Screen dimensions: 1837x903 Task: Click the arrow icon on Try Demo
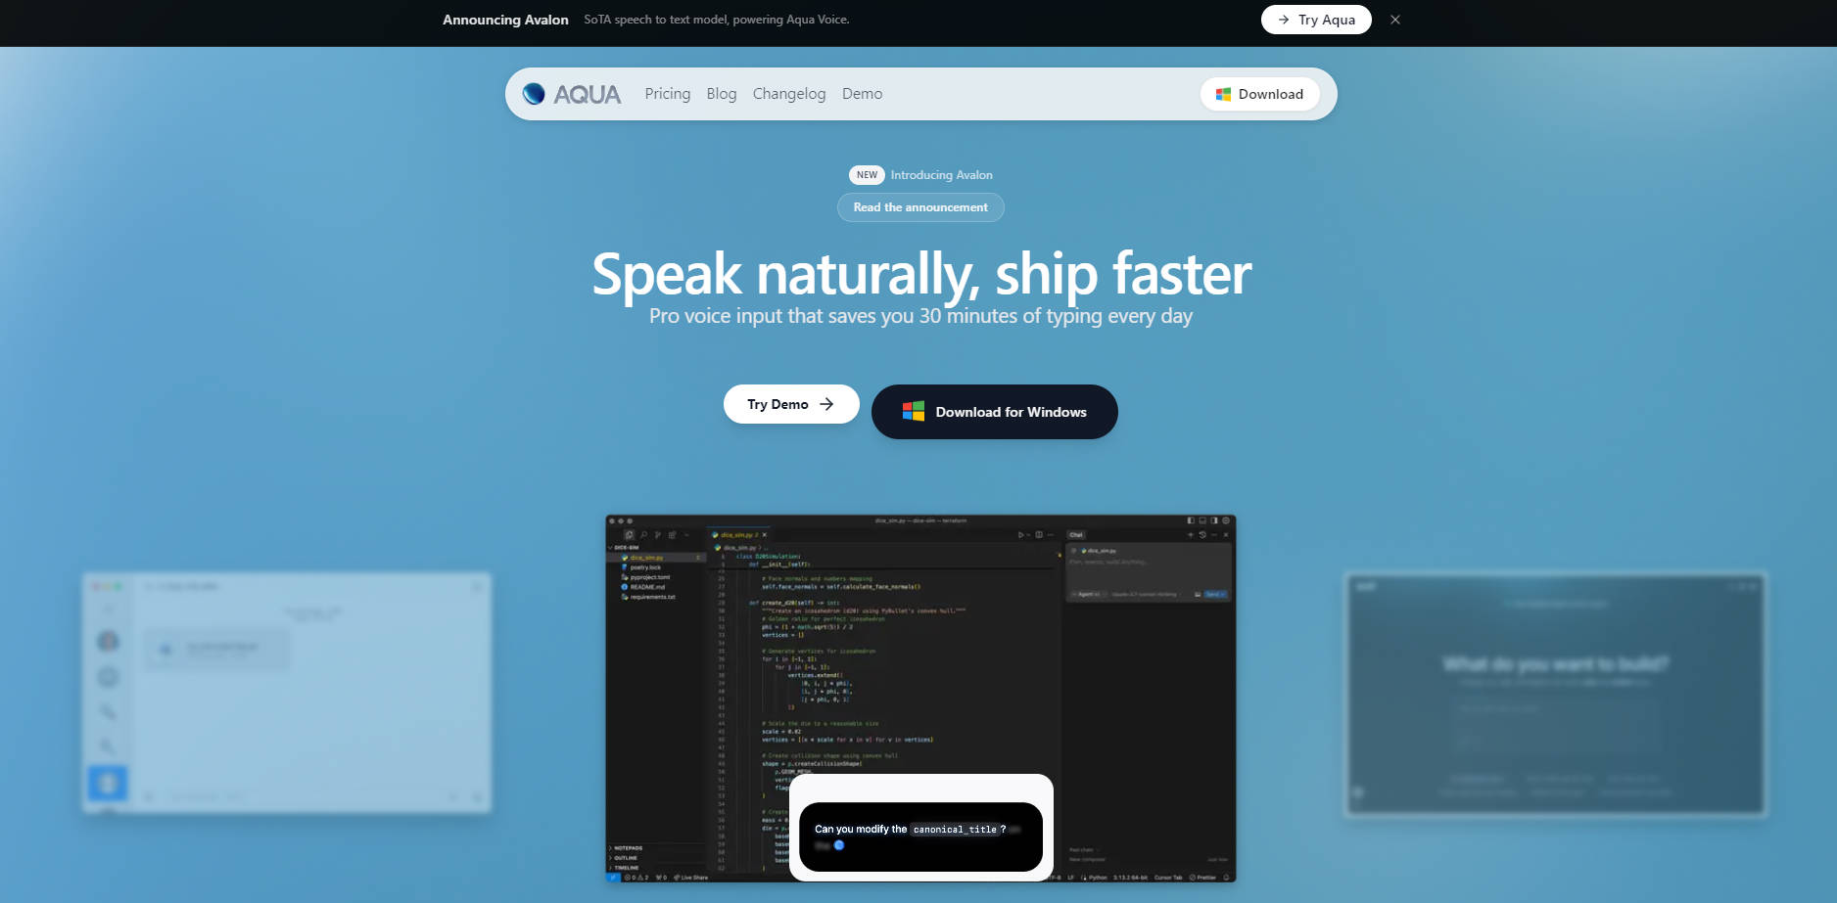pyautogui.click(x=826, y=404)
